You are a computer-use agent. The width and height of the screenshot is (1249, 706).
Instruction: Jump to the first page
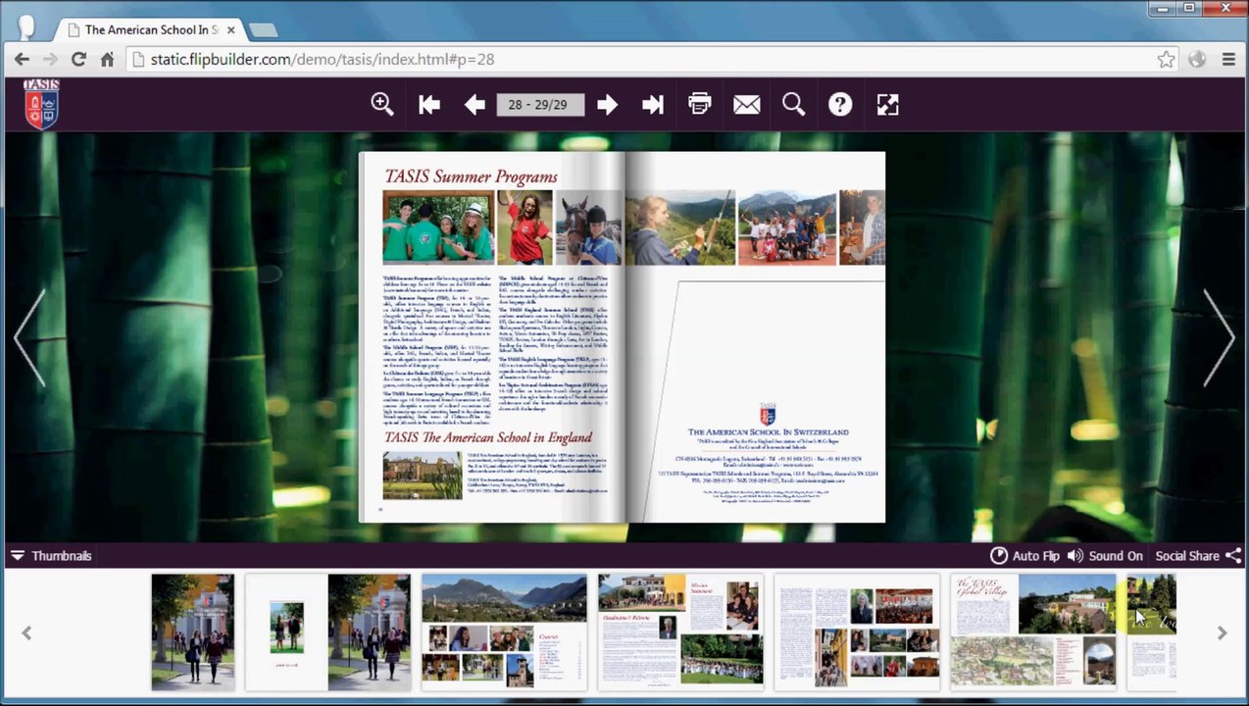click(428, 105)
